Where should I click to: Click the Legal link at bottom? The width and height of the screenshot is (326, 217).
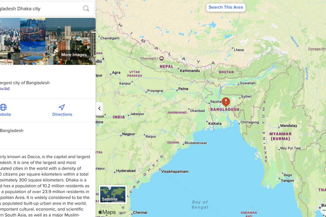point(122,213)
